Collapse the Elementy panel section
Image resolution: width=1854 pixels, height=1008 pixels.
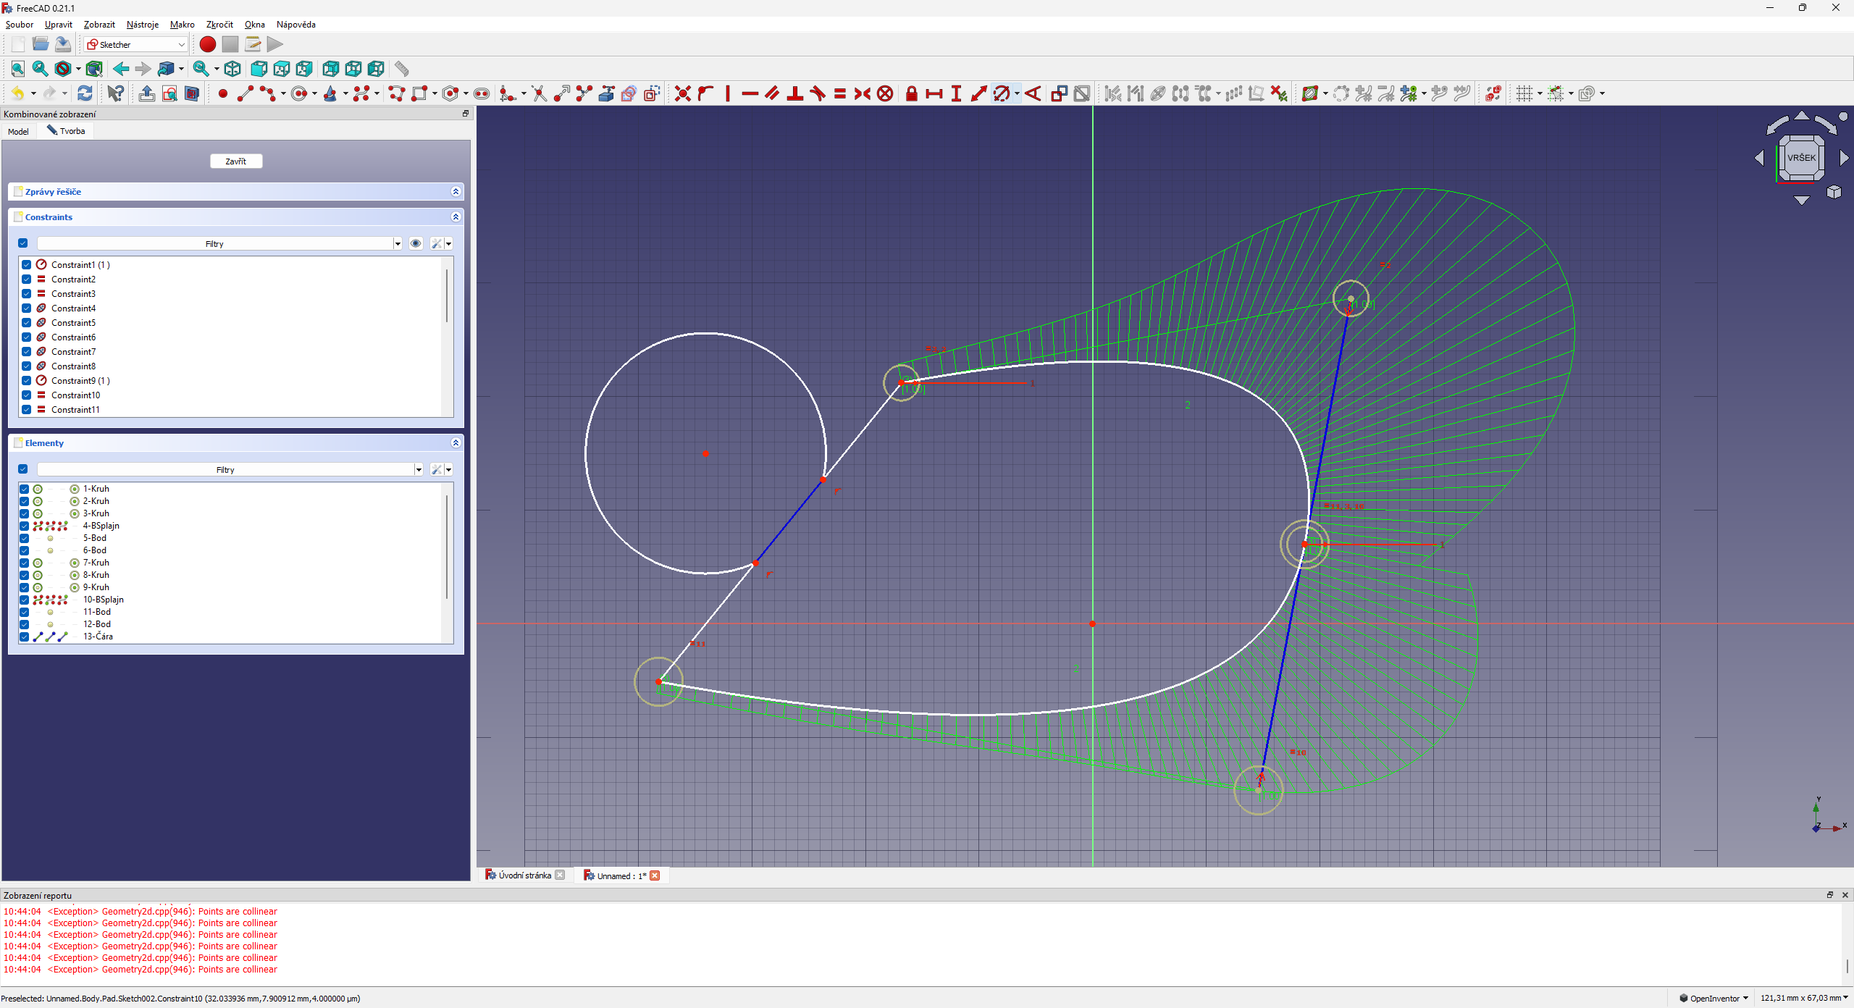(x=456, y=443)
